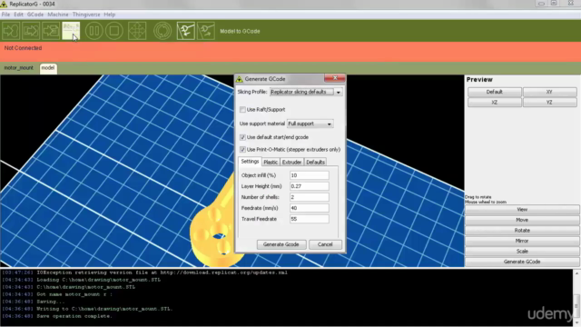The height and width of the screenshot is (327, 581).
Task: Switch to the model tab
Action: click(x=48, y=68)
